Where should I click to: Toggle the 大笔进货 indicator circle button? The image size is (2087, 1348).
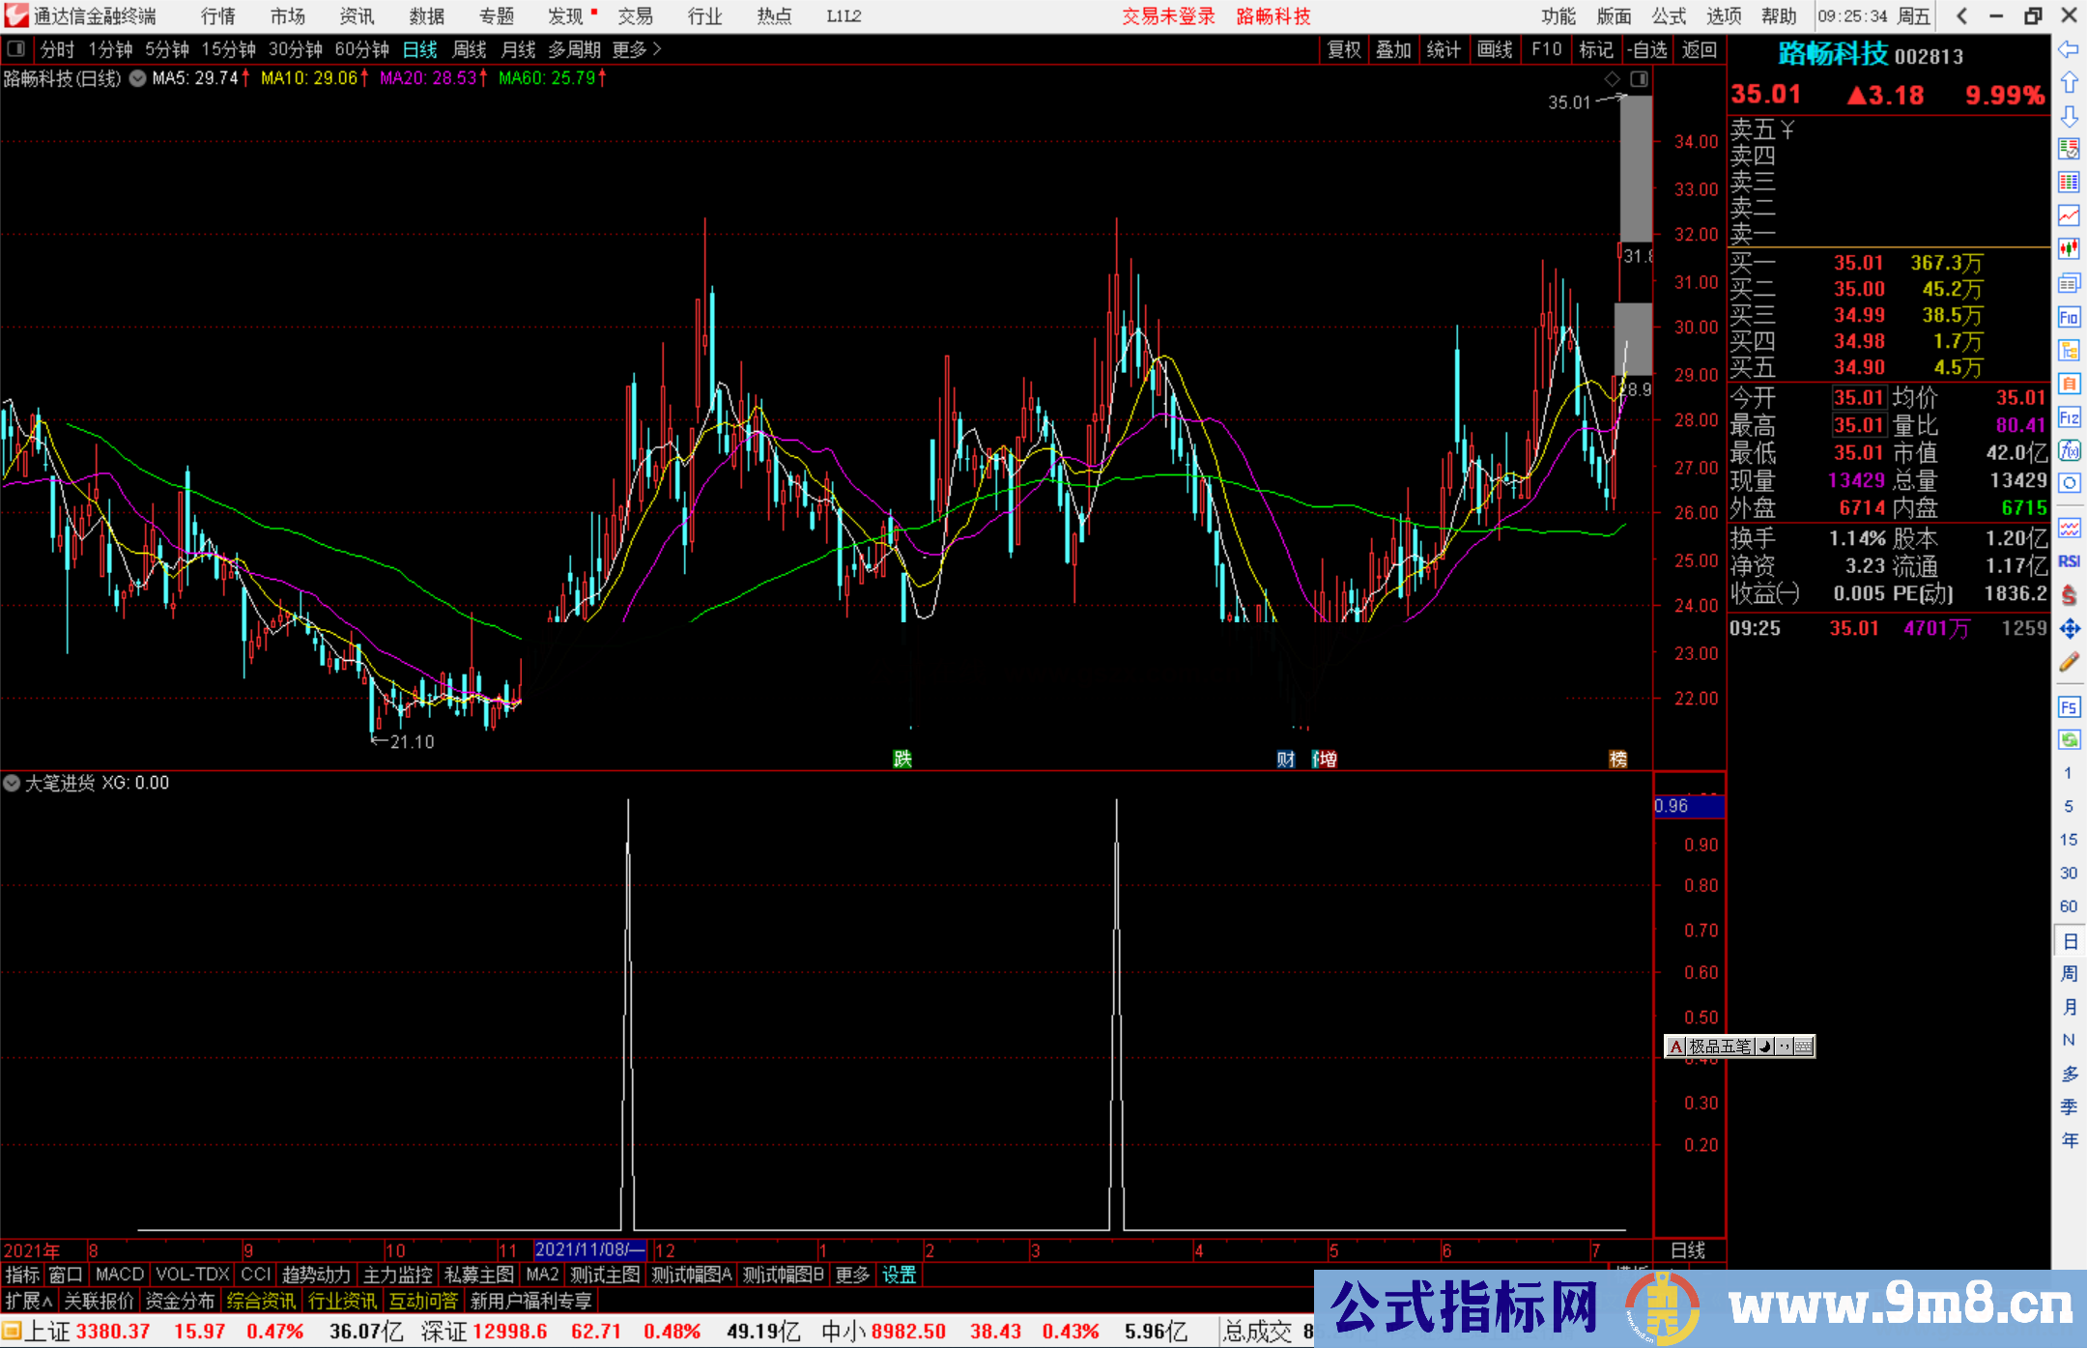[12, 783]
